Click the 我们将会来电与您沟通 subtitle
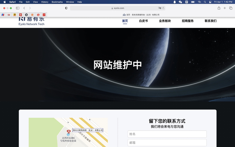Image resolution: width=235 pixels, height=147 pixels. (167, 127)
